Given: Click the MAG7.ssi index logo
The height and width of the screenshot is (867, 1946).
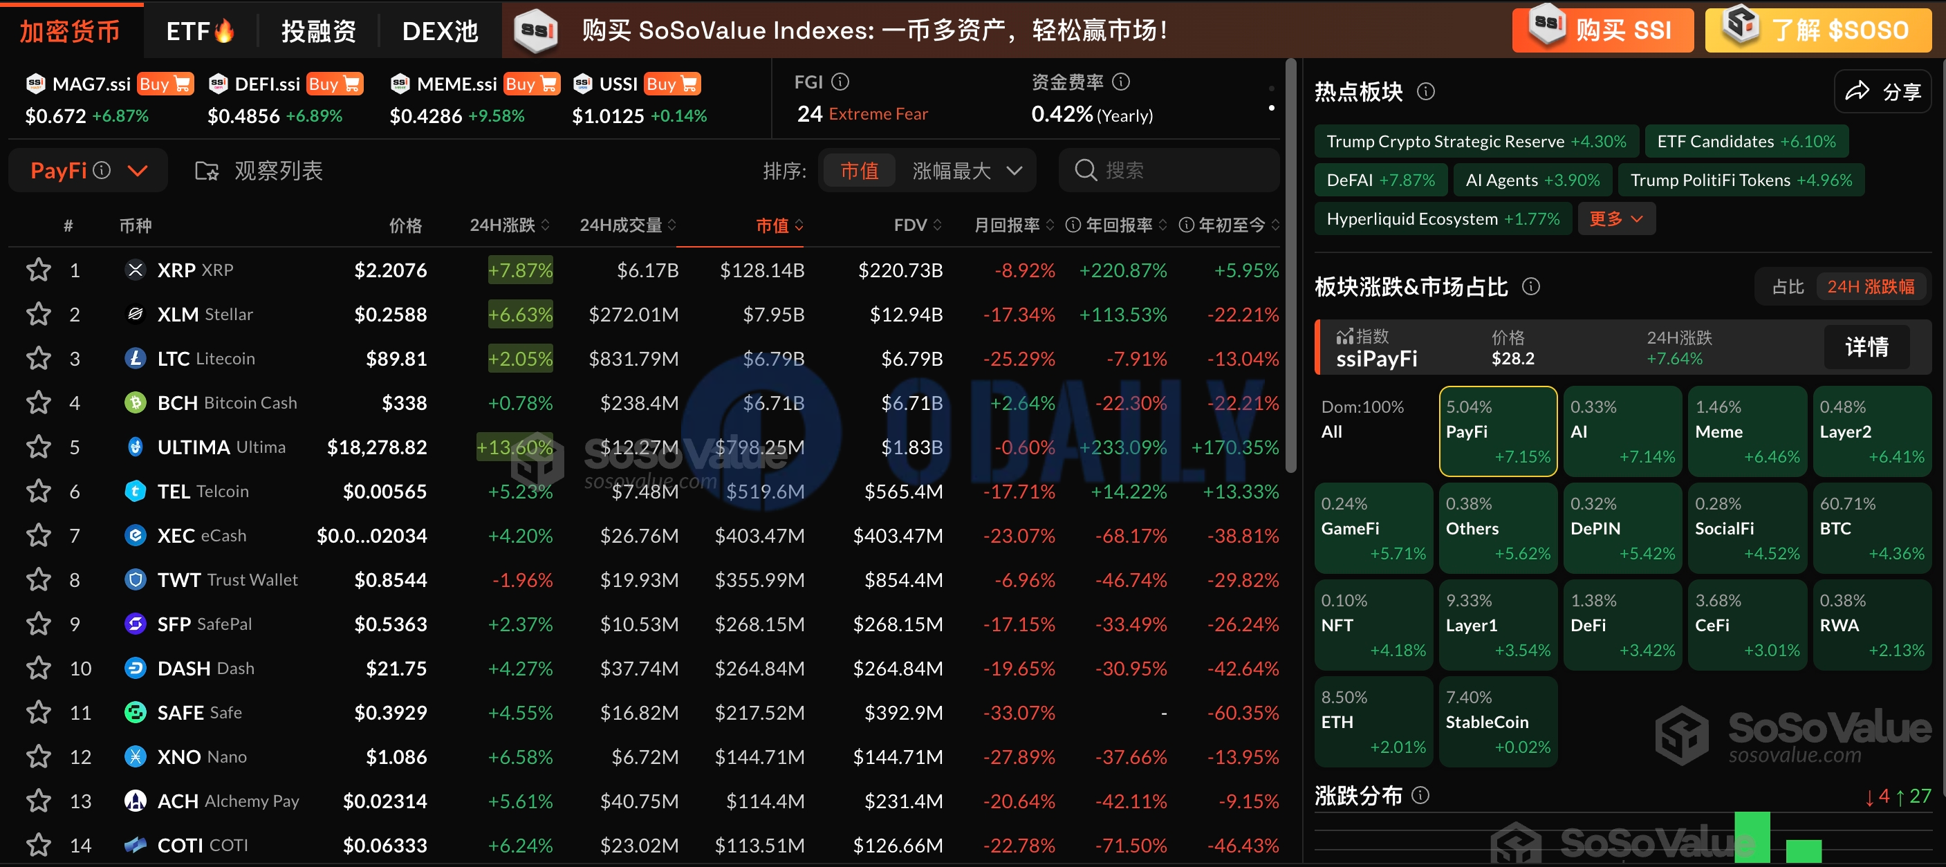Looking at the screenshot, I should tap(35, 83).
